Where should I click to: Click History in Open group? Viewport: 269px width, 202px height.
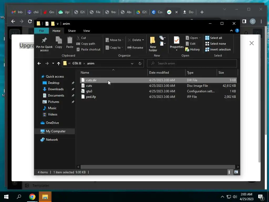click(x=193, y=49)
